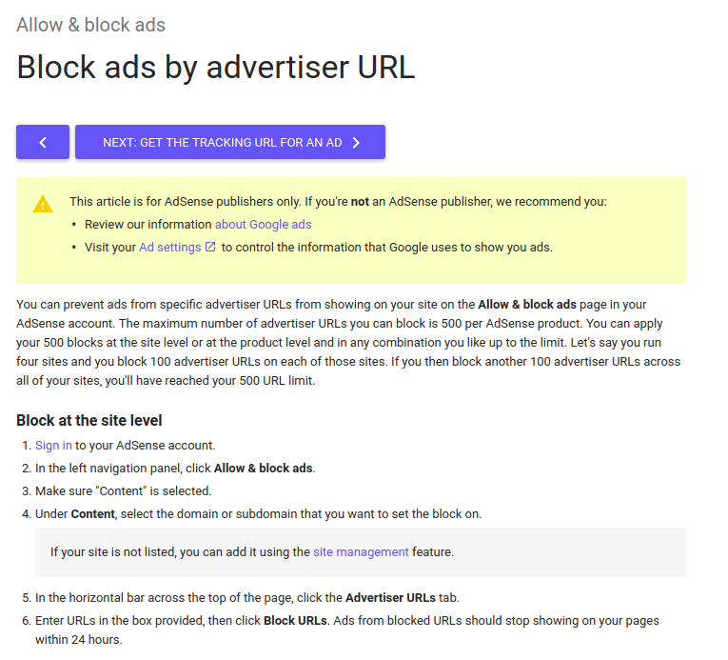Image resolution: width=728 pixels, height=660 pixels.
Task: Click the right chevron in the Next button
Action: click(356, 143)
